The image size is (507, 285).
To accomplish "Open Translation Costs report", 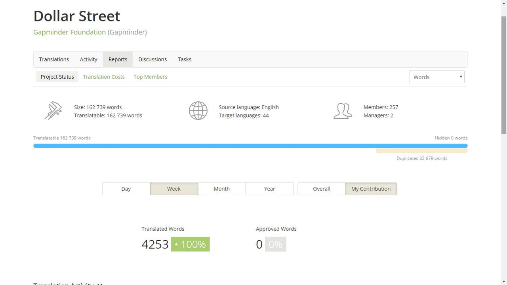I will tap(104, 77).
